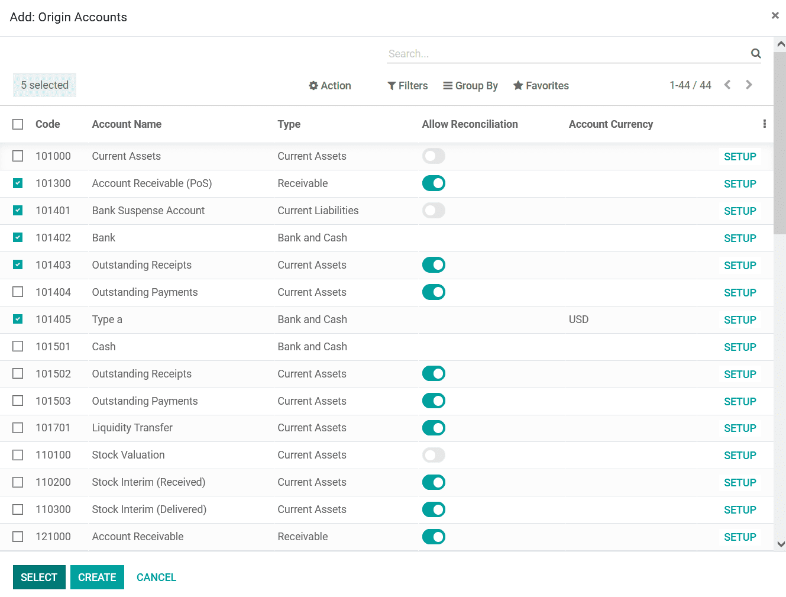Close the Origin Accounts dialog
The width and height of the screenshot is (786, 597).
[775, 15]
